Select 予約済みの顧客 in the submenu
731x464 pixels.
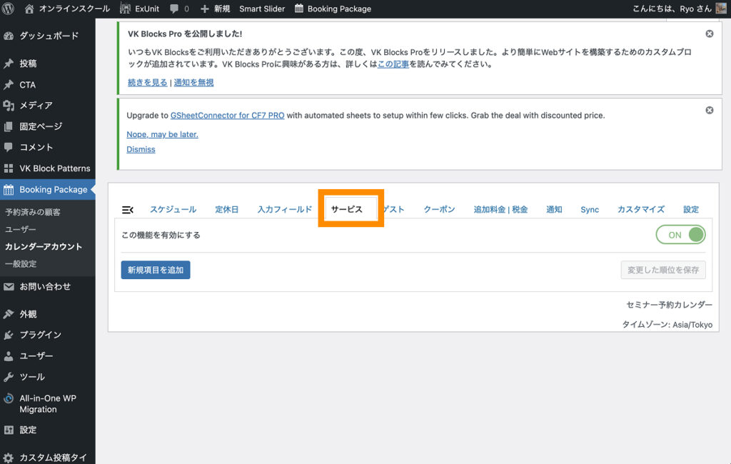(33, 212)
